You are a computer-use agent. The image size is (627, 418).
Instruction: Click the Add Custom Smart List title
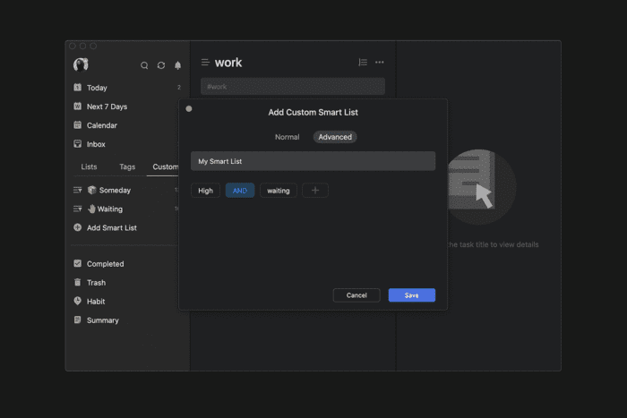[x=313, y=112]
